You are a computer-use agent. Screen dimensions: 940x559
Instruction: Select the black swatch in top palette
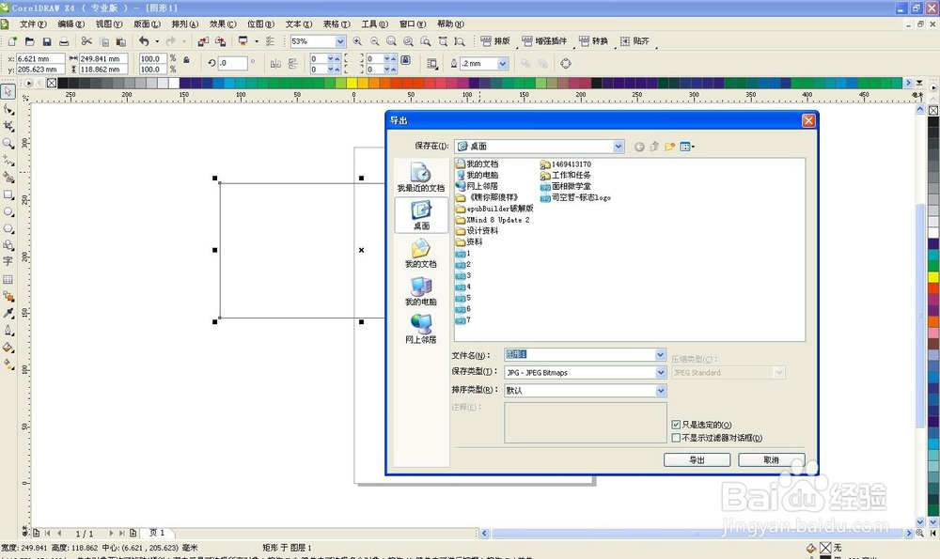coord(63,83)
